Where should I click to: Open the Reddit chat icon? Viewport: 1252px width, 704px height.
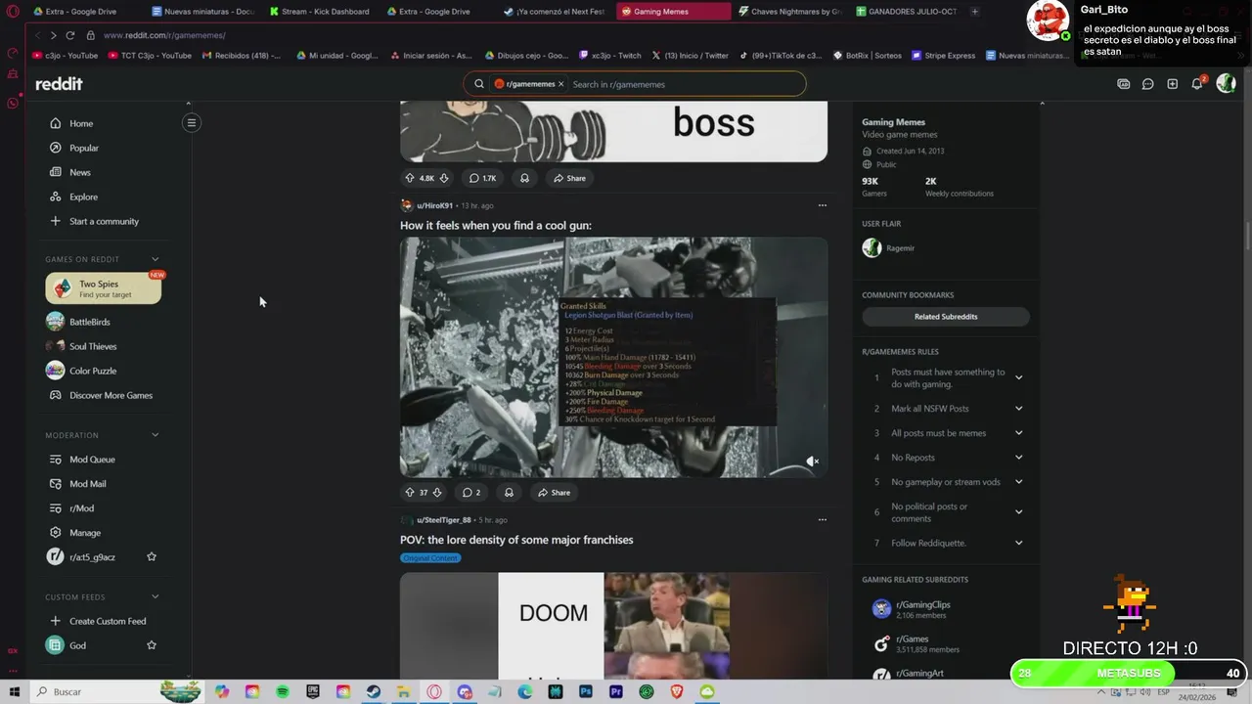coord(1147,84)
